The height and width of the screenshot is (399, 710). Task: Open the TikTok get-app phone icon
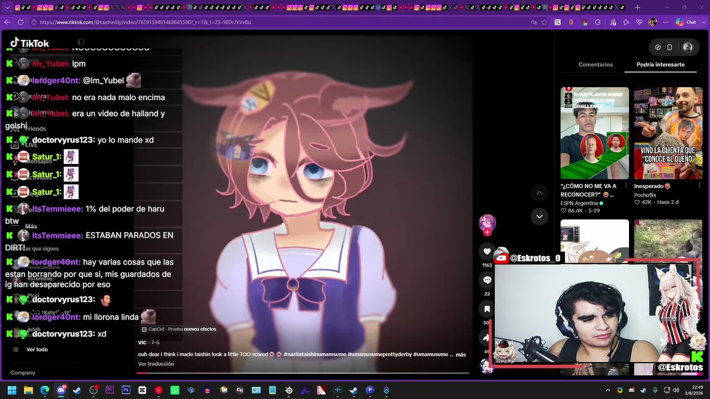(x=670, y=48)
